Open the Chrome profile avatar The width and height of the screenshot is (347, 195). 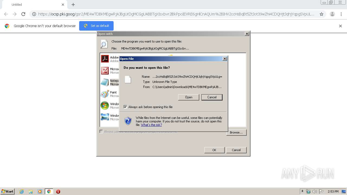click(332, 14)
